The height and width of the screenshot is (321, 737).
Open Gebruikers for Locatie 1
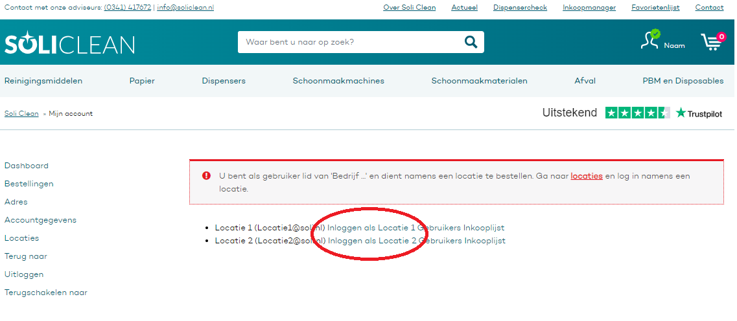(439, 228)
